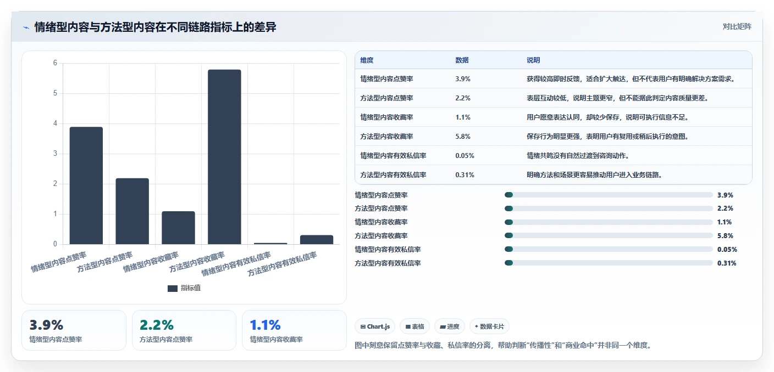Click table cell 情绪型内容点赞率
This screenshot has width=774, height=372.
(x=386, y=79)
